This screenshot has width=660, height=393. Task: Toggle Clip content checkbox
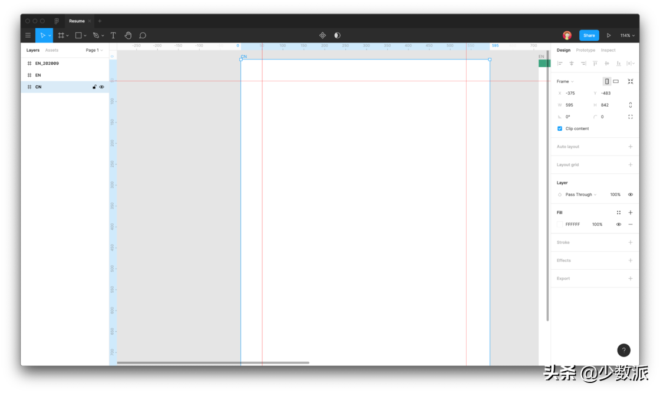[560, 128]
